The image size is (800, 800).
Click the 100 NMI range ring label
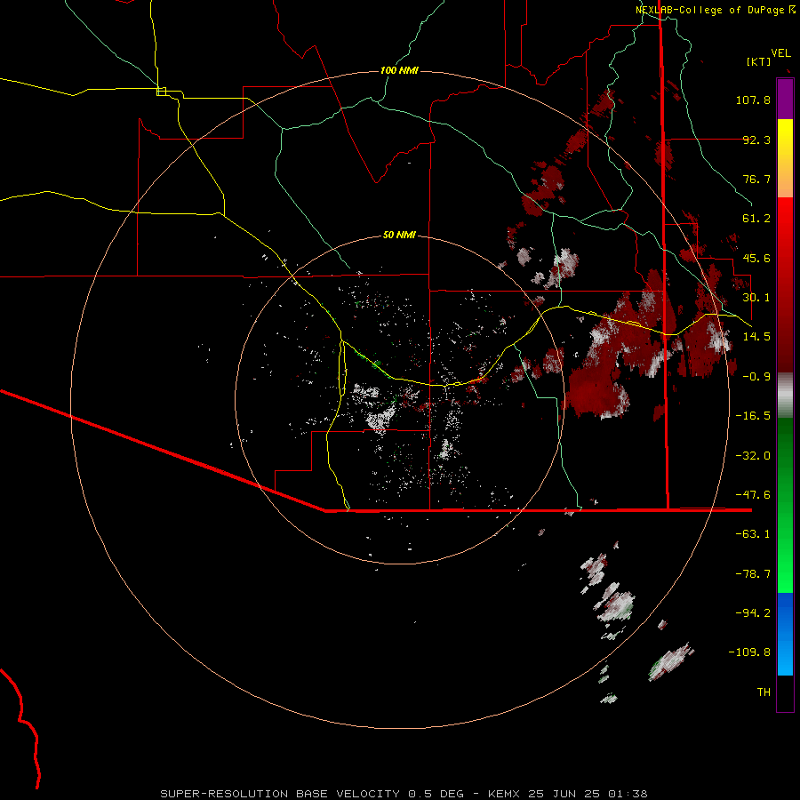tap(399, 70)
